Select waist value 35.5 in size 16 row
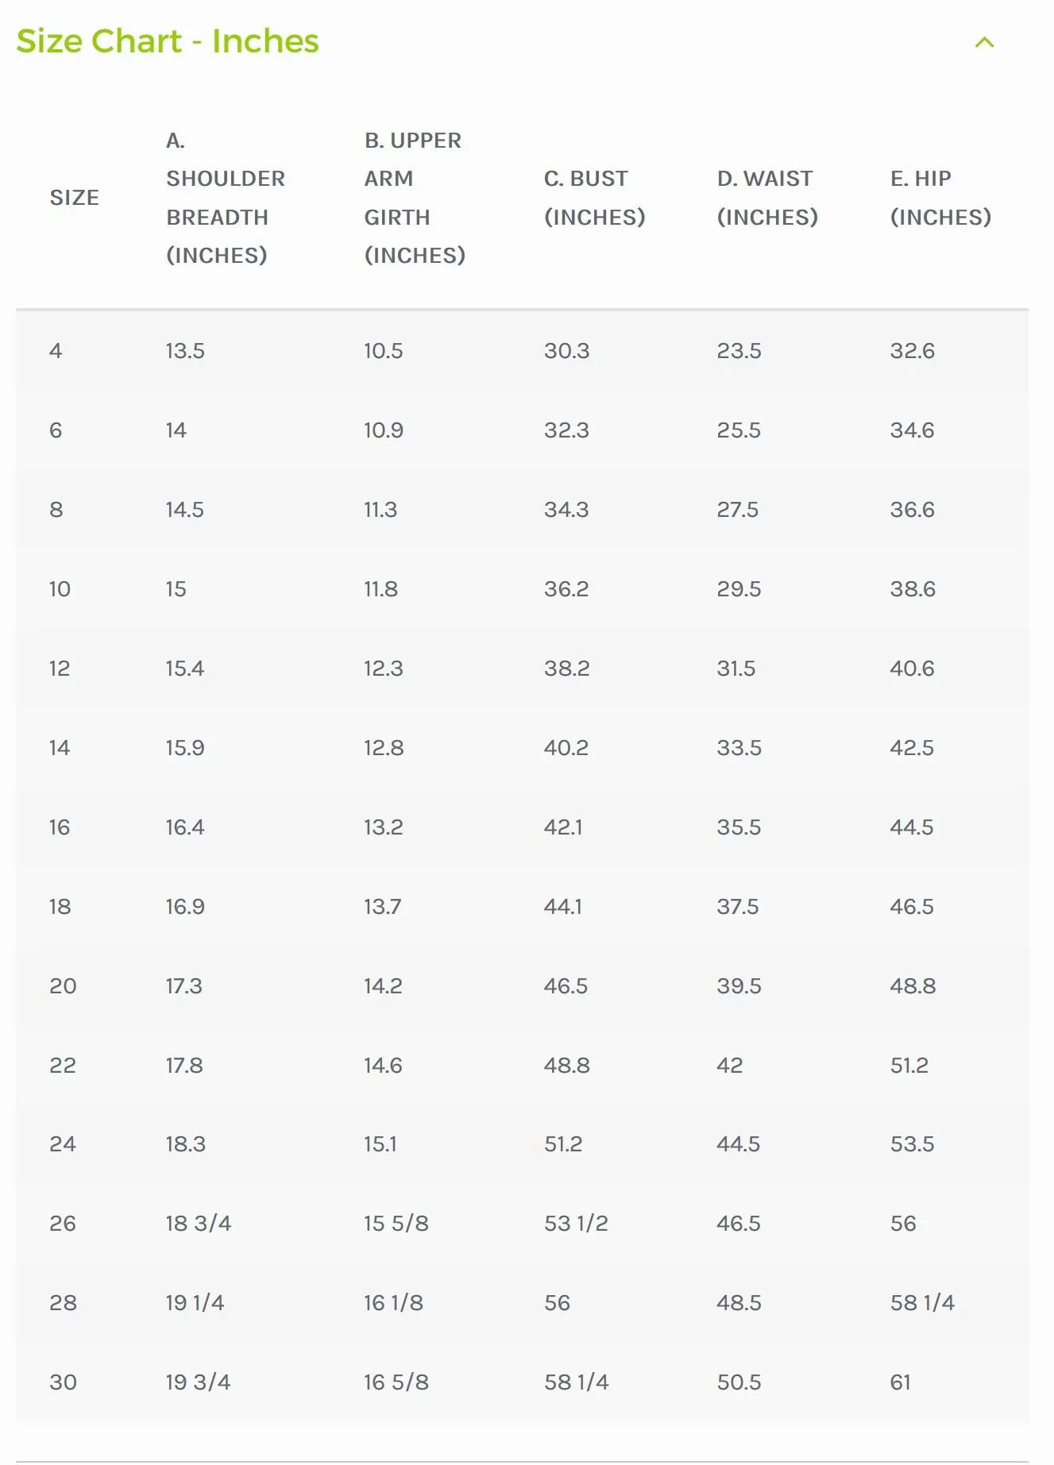The height and width of the screenshot is (1465, 1054). click(x=739, y=827)
